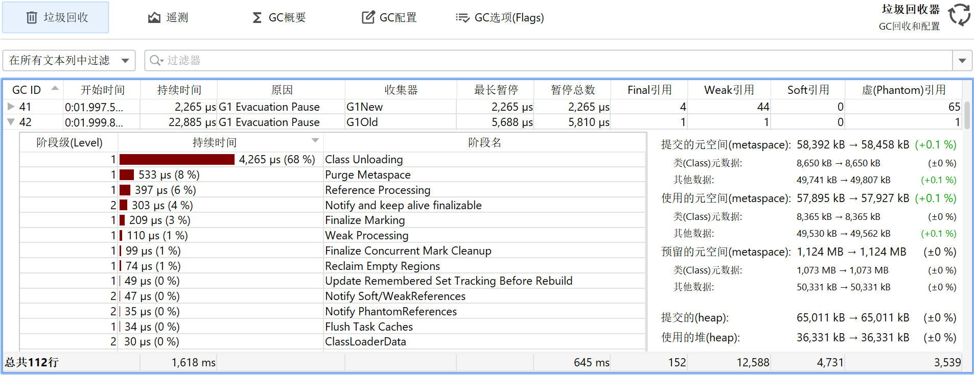Switch to the GC概要 tab
The width and height of the screenshot is (974, 375).
pyautogui.click(x=280, y=18)
